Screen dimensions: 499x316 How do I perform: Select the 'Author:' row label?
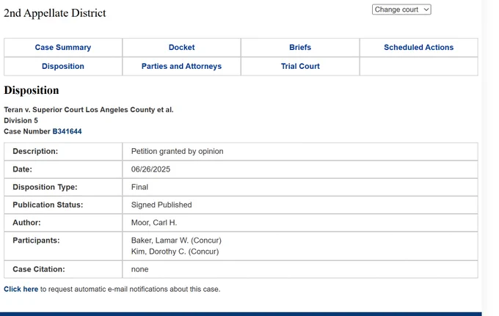pyautogui.click(x=26, y=223)
